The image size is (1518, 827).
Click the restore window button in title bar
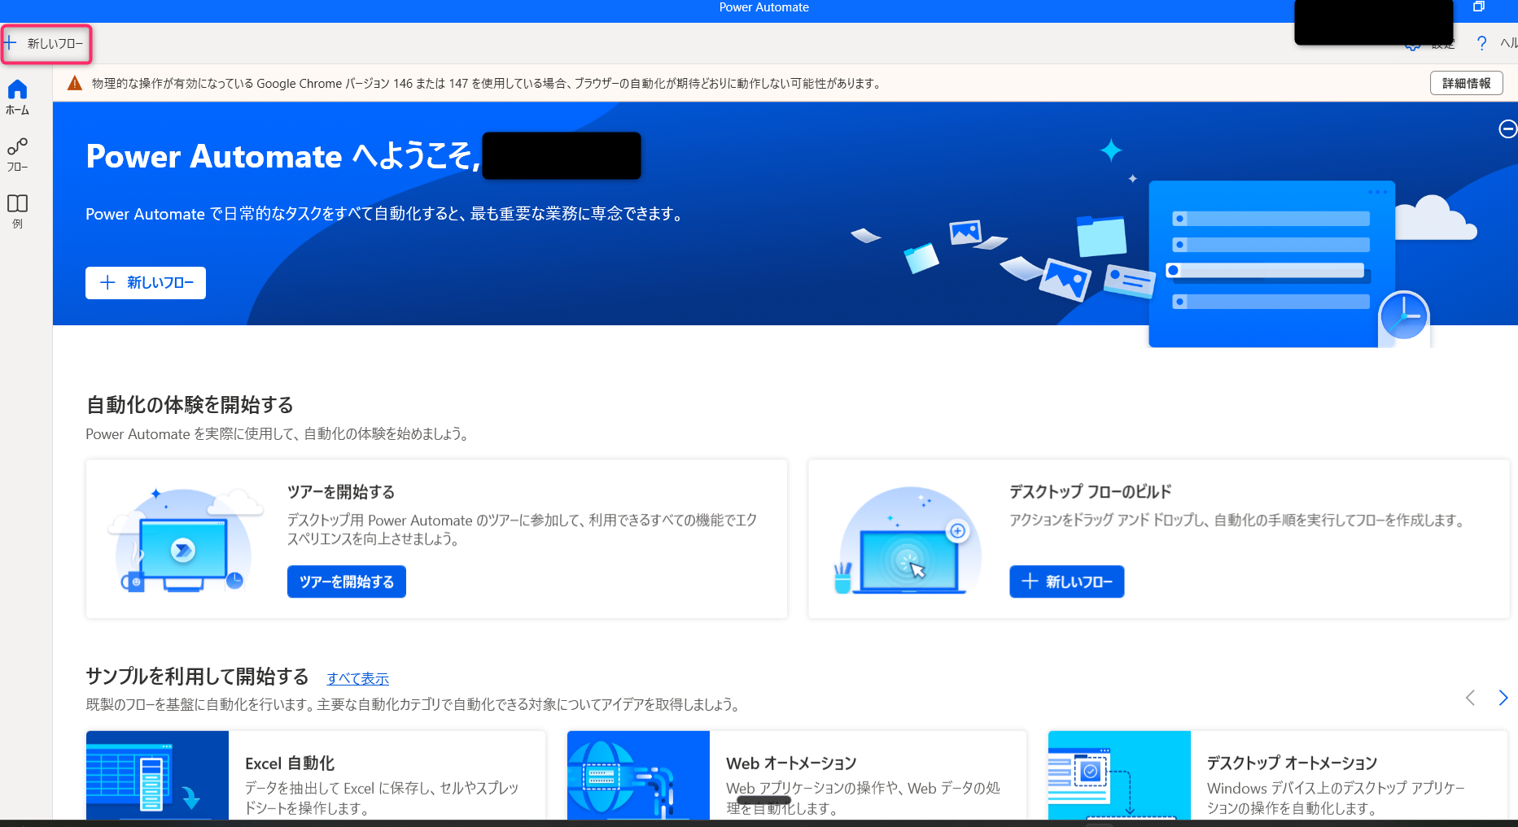coord(1479,7)
